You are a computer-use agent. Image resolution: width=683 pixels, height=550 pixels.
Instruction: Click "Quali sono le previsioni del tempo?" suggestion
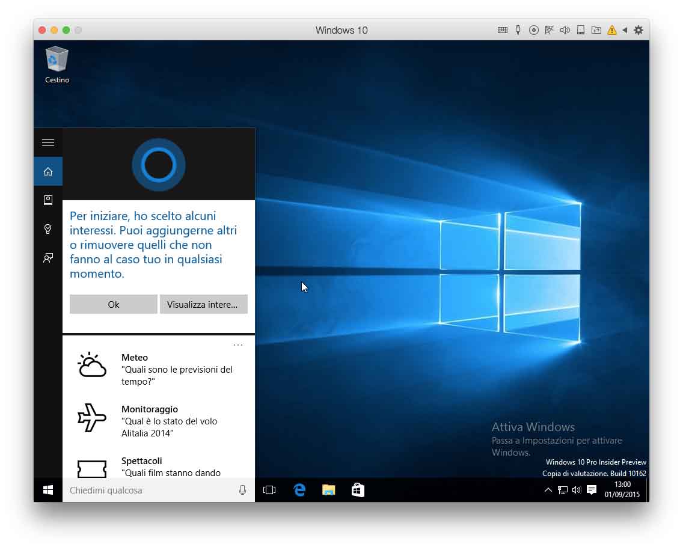pos(177,375)
